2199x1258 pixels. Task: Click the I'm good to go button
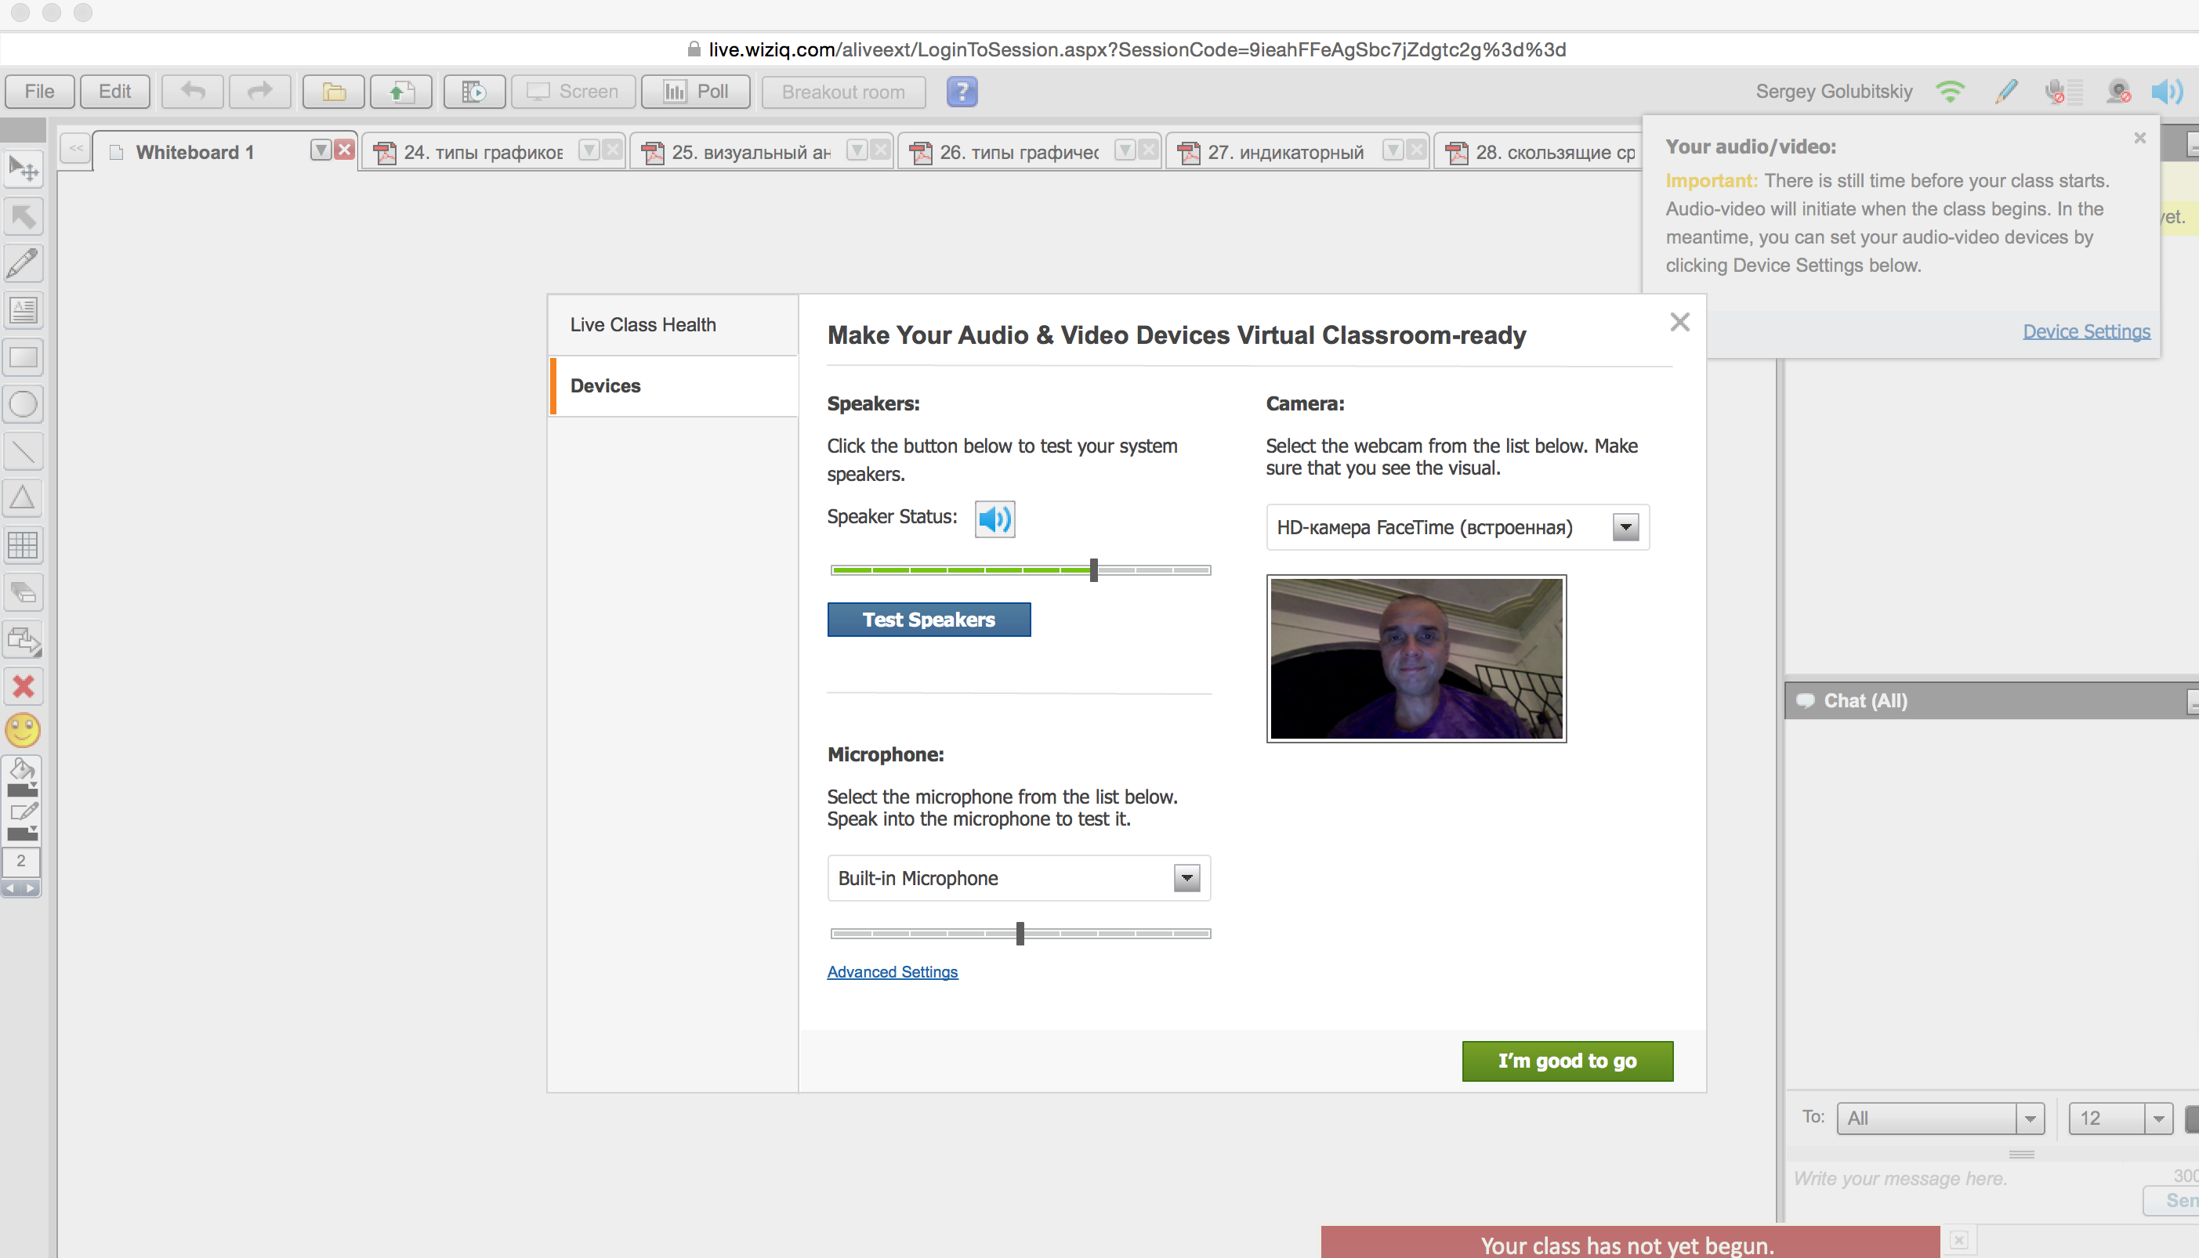pyautogui.click(x=1567, y=1061)
